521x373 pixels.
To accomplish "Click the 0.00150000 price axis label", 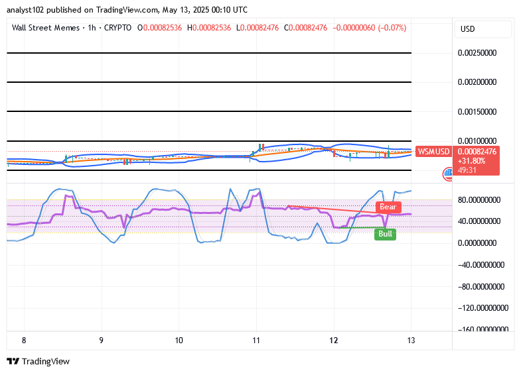I will coord(477,112).
